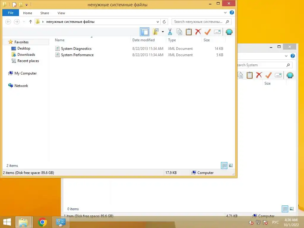304x228 pixels.
Task: Open the Control Panel taskbar icon
Action: click(x=61, y=222)
